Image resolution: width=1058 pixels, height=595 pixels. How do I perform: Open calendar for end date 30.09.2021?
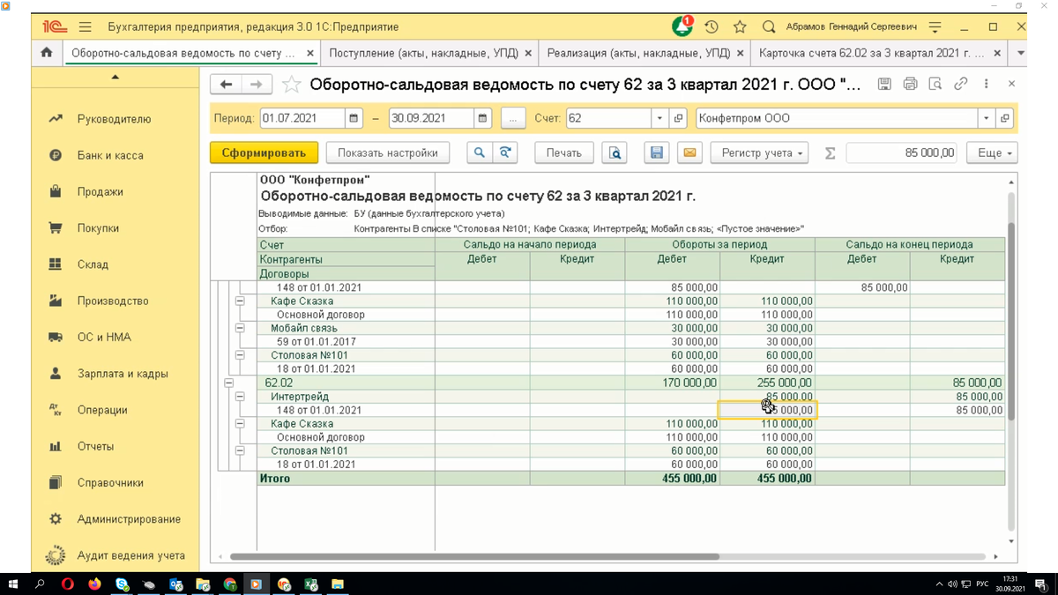pos(482,118)
